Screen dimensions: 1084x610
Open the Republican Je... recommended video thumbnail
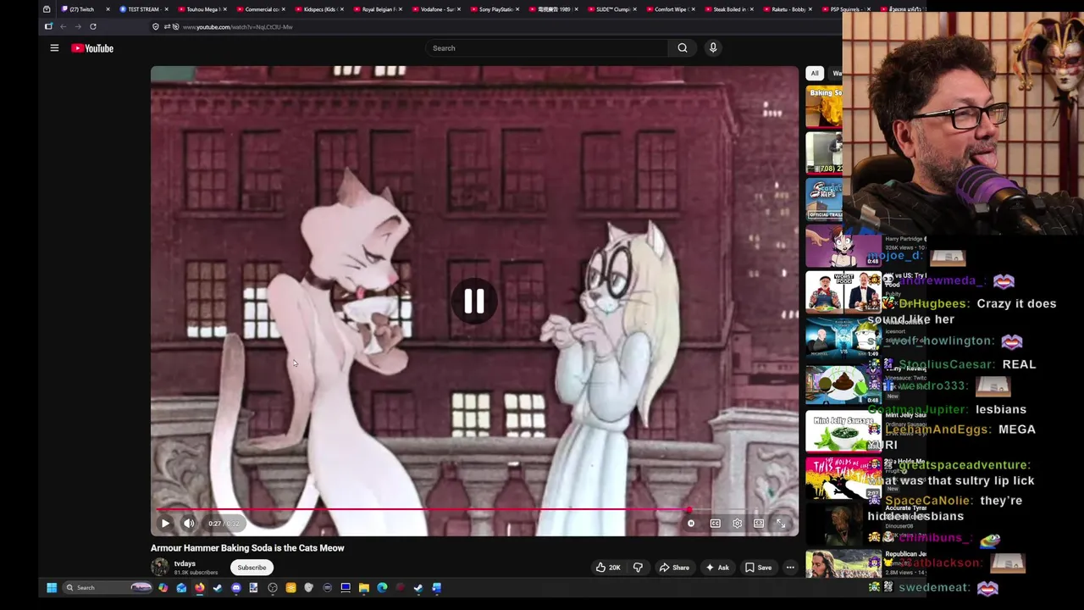[x=843, y=563]
